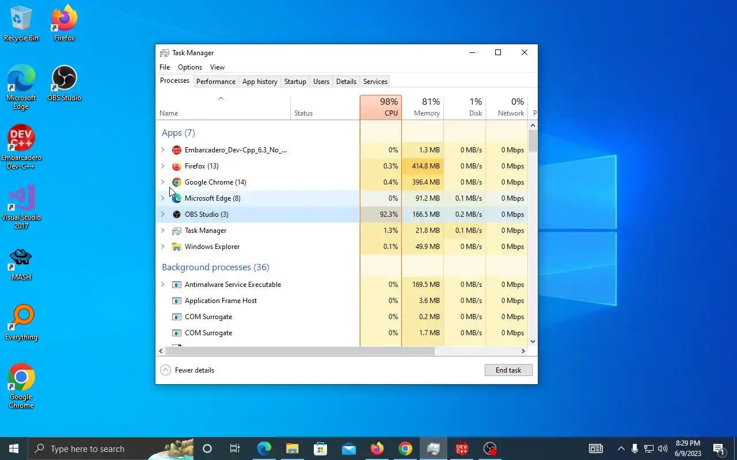Select Firefox desktop shortcut

(x=64, y=24)
